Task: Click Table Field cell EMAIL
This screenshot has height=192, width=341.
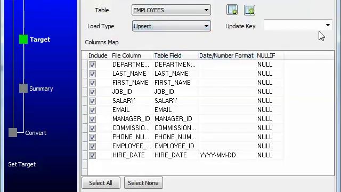Action: [x=163, y=110]
